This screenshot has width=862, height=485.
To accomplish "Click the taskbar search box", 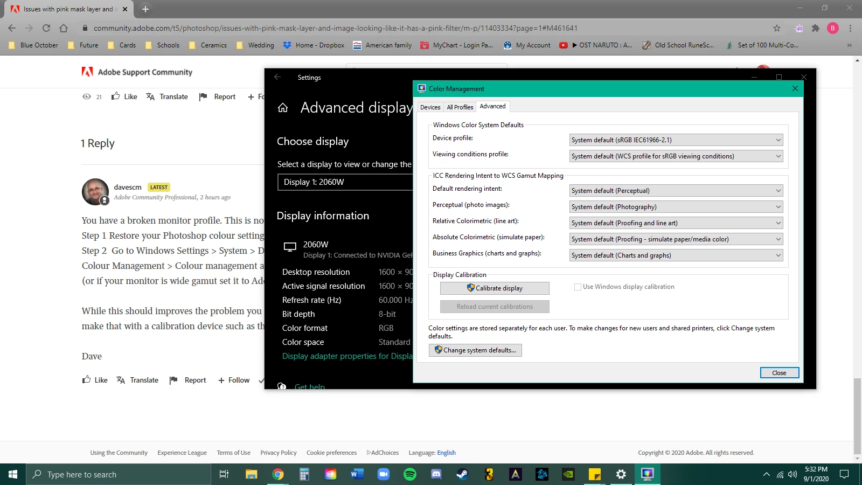I will pos(119,474).
